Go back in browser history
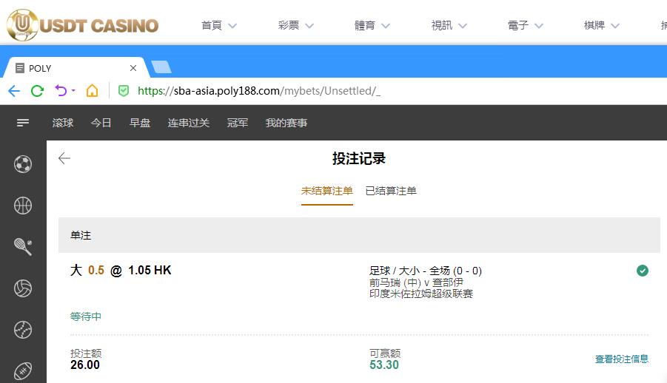This screenshot has width=667, height=383. click(x=14, y=90)
